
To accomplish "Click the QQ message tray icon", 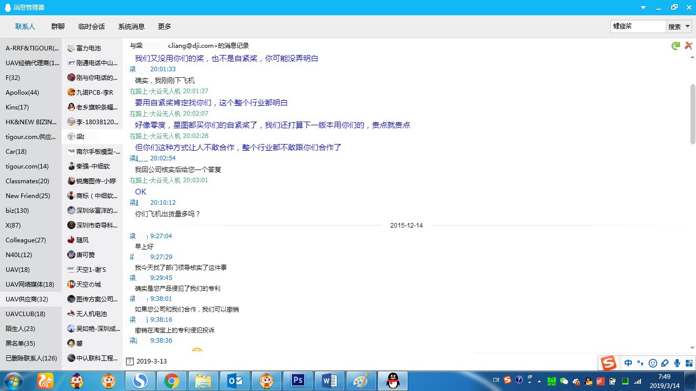I will tap(588, 381).
